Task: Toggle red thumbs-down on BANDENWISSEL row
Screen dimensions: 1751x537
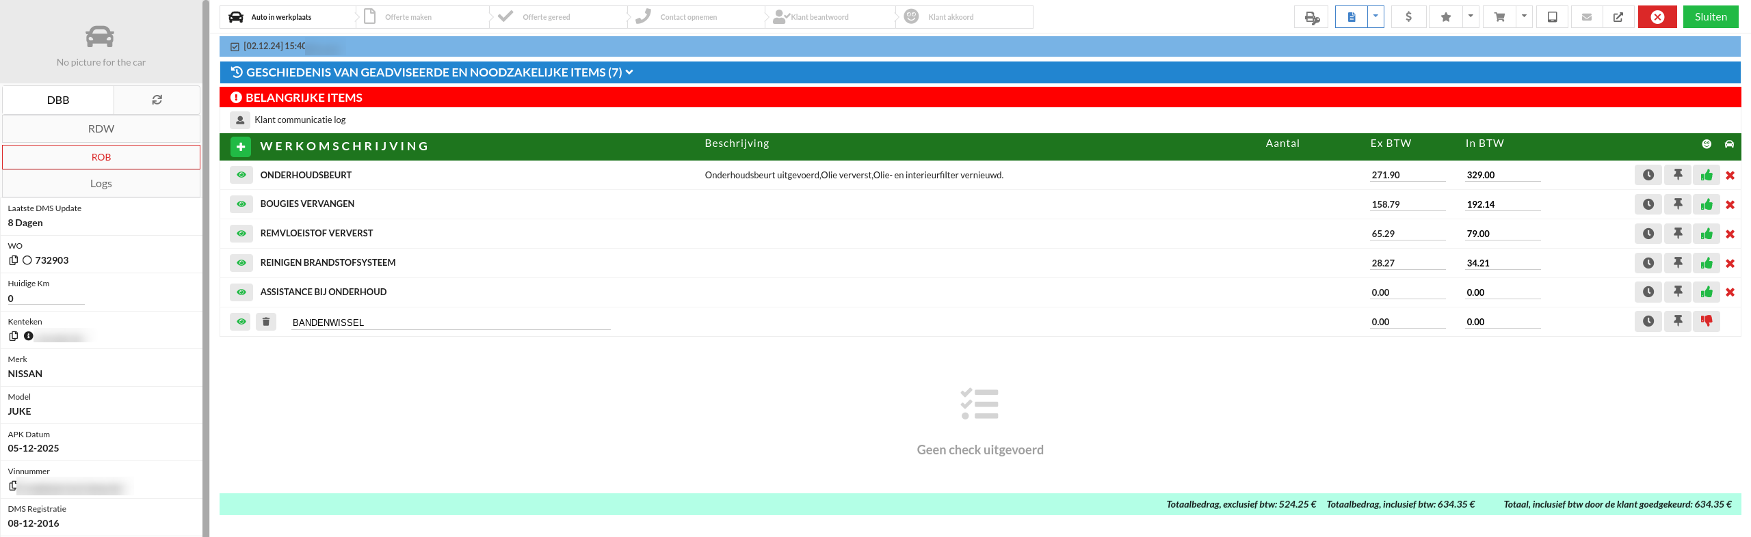Action: tap(1707, 321)
